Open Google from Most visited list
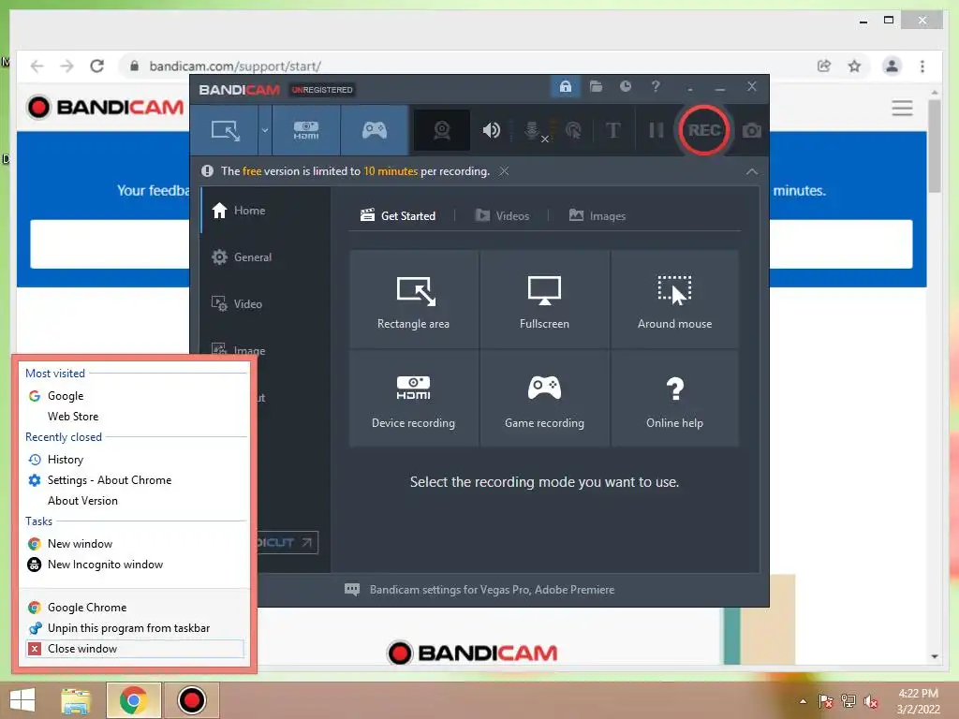This screenshot has height=719, width=959. (135, 396)
